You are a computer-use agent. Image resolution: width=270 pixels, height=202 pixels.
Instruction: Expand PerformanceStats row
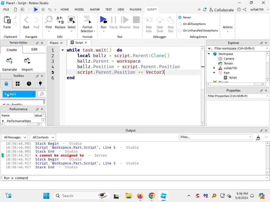pyautogui.click(x=3, y=121)
